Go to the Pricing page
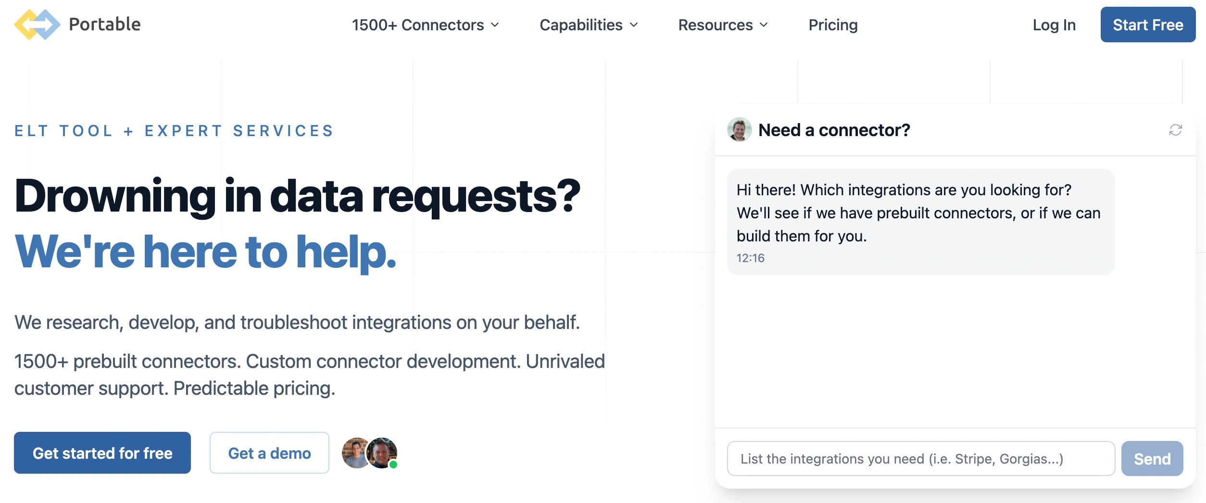Viewport: 1206px width, 503px height. click(x=833, y=25)
